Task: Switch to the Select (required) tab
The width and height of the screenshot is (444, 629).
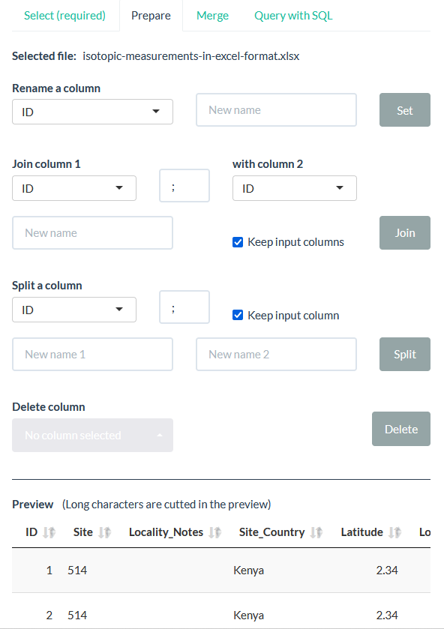Action: (x=65, y=15)
